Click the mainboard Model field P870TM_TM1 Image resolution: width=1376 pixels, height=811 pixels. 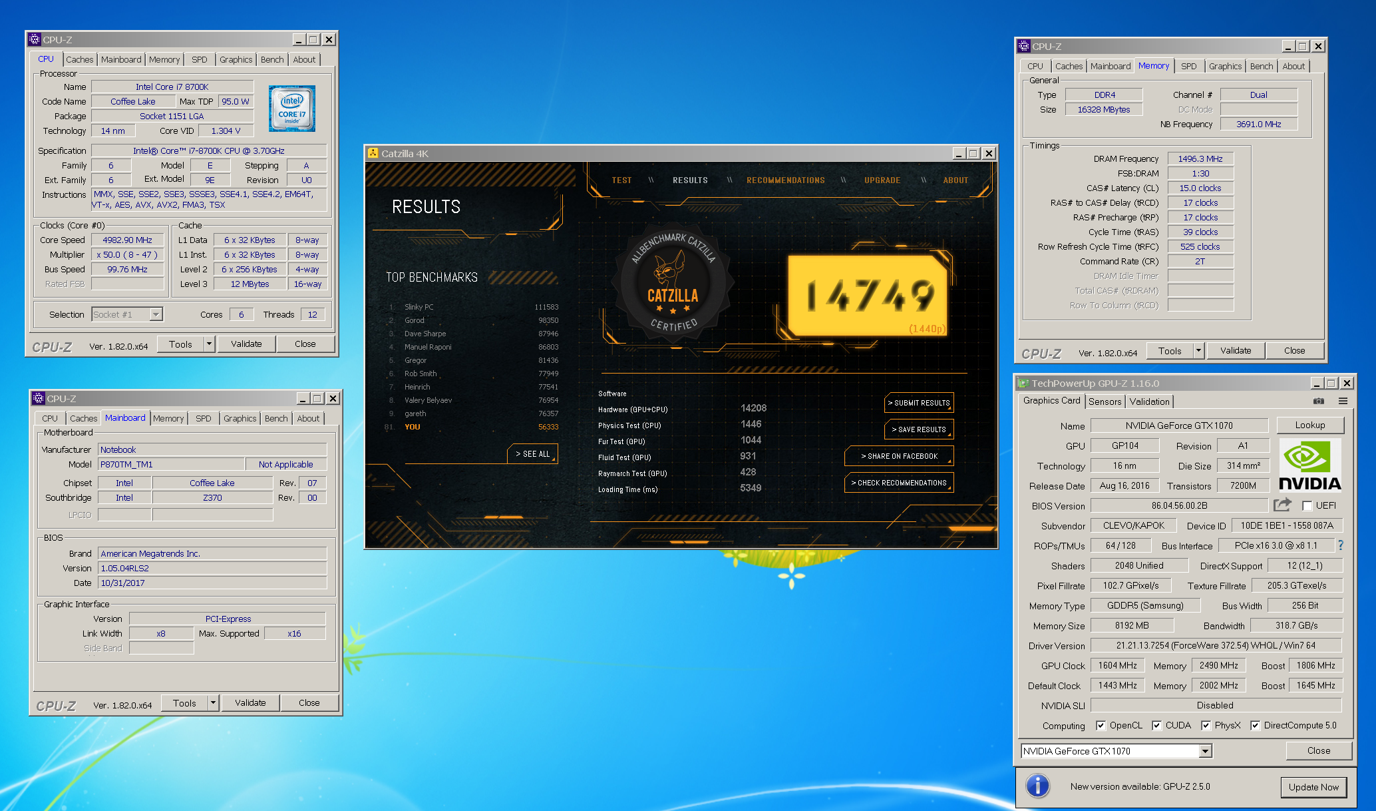171,464
